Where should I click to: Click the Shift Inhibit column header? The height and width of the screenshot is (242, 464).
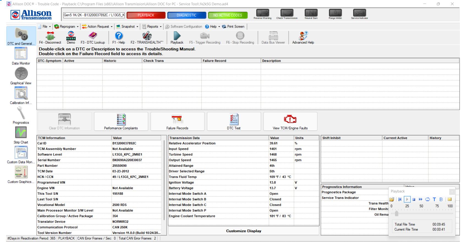[352, 138]
